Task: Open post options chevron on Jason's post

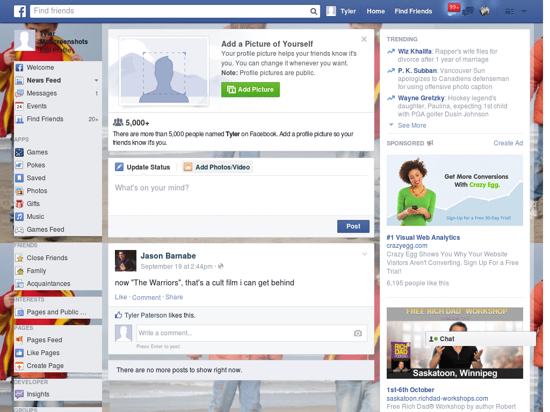Action: tap(365, 254)
